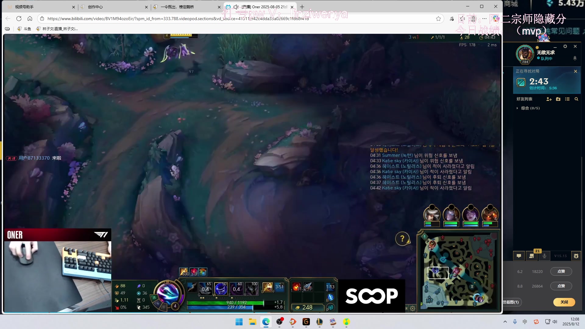This screenshot has width=585, height=329.
Task: Click the game minimap
Action: click(459, 271)
